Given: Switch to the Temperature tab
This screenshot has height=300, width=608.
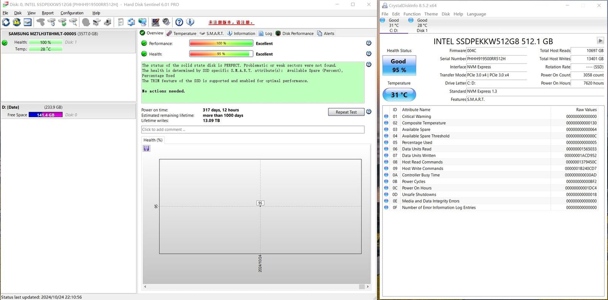Looking at the screenshot, I should 181,33.
